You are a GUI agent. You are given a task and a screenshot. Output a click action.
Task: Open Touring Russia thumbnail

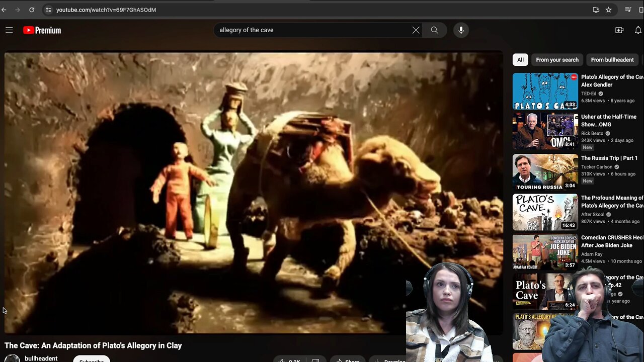(x=545, y=171)
